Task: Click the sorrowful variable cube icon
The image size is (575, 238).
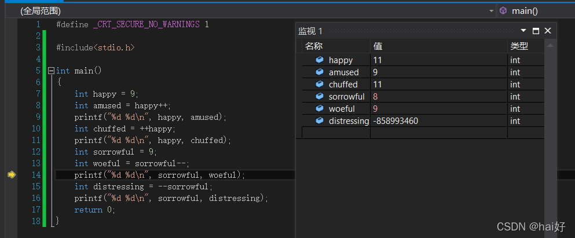Action: 319,96
